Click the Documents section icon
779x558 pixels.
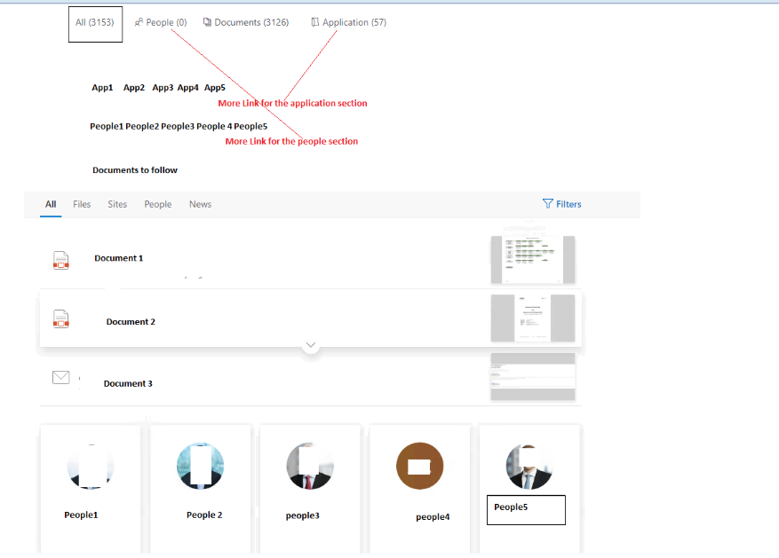[206, 21]
